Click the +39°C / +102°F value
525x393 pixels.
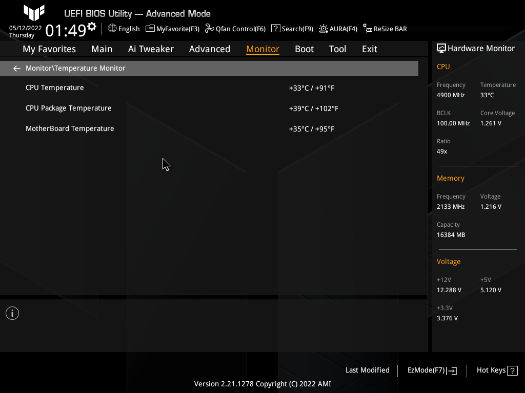click(x=314, y=108)
